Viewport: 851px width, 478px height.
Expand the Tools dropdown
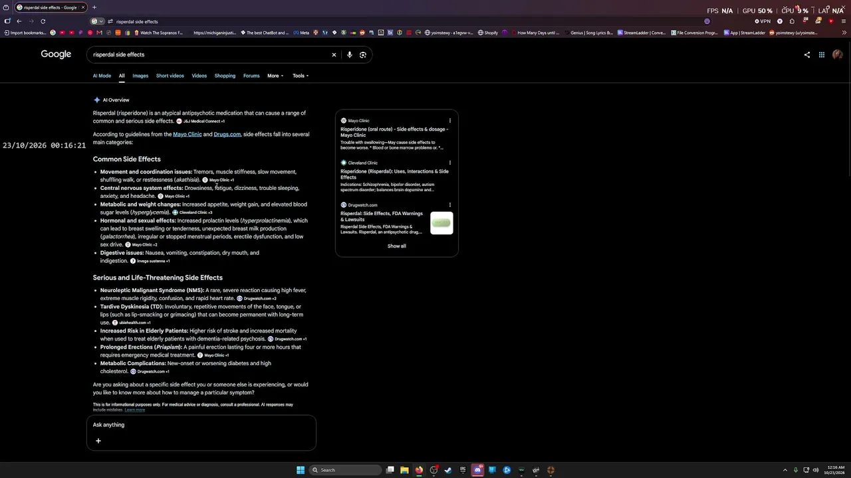[x=301, y=76]
